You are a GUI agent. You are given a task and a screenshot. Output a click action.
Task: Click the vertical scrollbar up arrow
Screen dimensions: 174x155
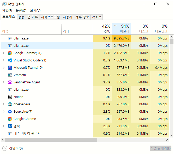pos(172,37)
